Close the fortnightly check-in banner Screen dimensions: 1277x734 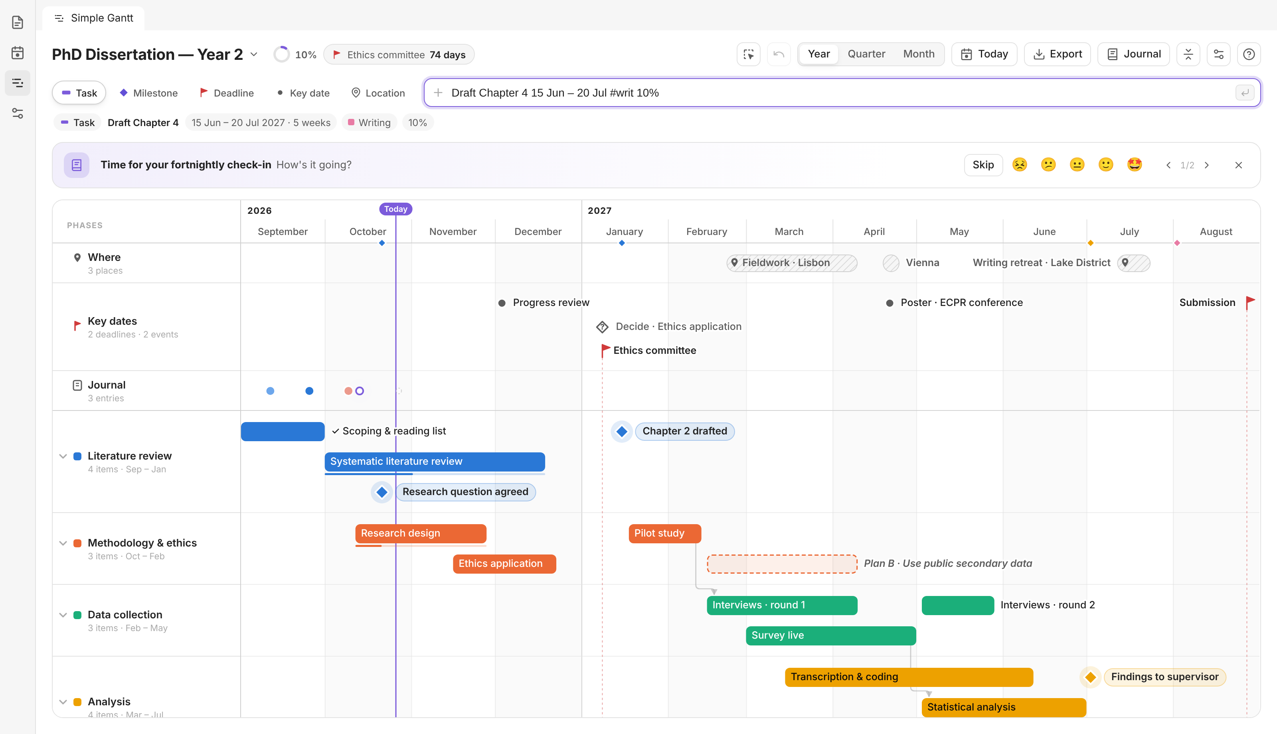pos(1239,166)
